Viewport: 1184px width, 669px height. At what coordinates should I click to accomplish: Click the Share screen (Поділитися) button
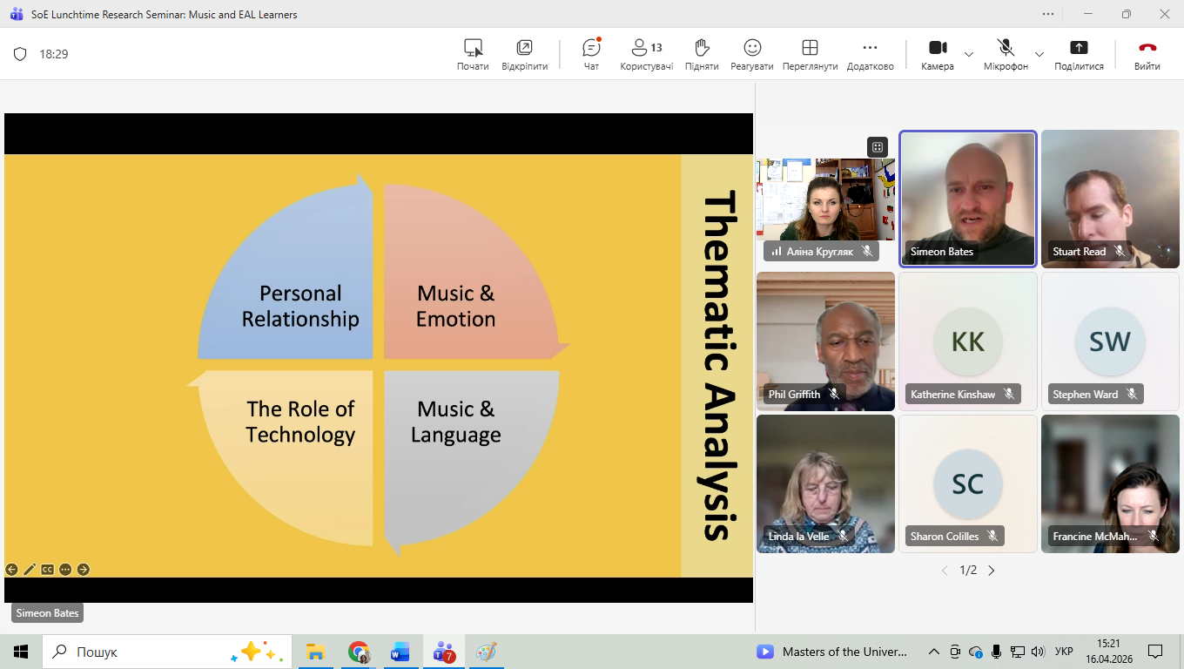point(1079,54)
